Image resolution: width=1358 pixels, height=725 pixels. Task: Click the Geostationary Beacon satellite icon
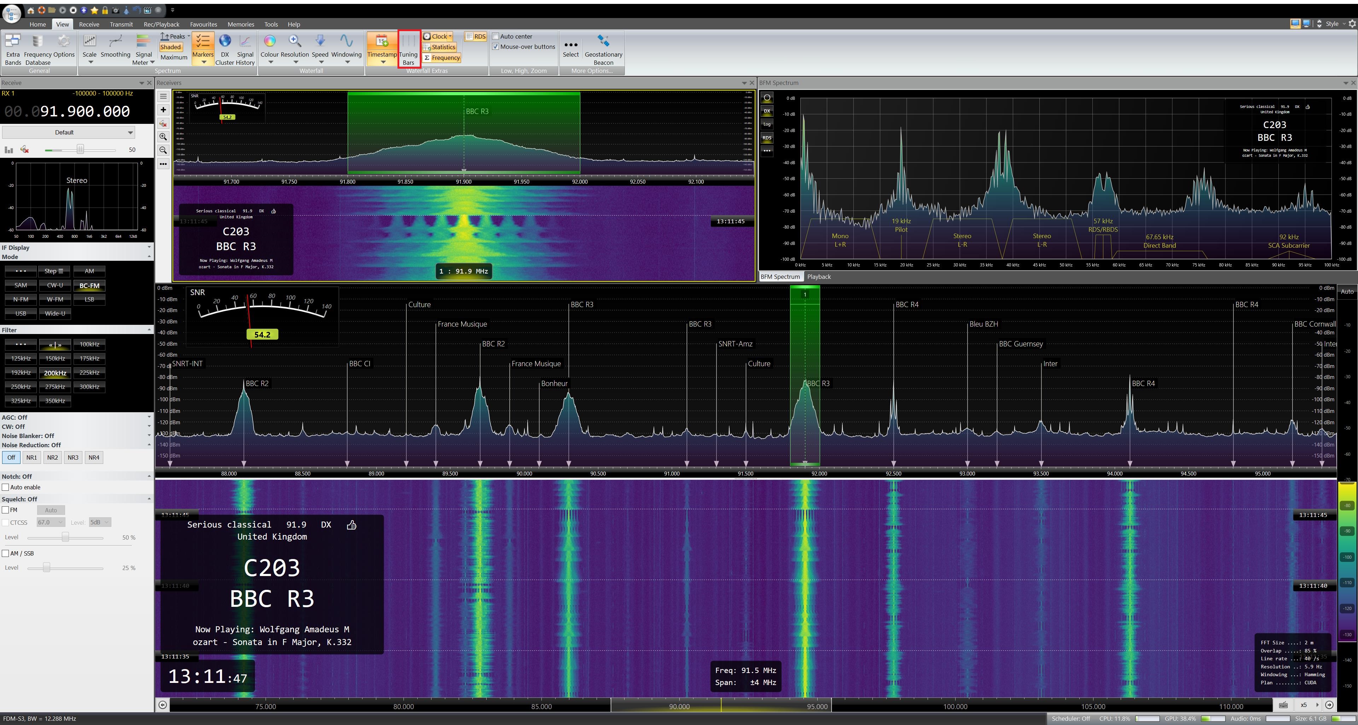(603, 41)
